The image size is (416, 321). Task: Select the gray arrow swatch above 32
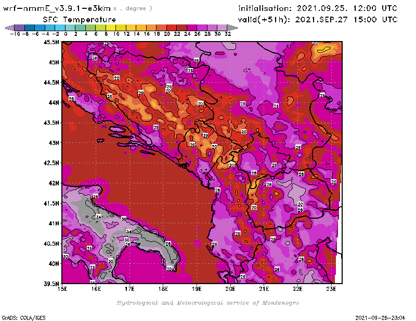tap(232, 28)
